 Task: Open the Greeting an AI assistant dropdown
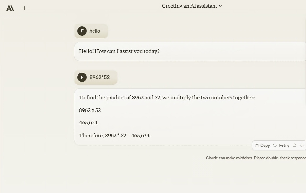(192, 6)
